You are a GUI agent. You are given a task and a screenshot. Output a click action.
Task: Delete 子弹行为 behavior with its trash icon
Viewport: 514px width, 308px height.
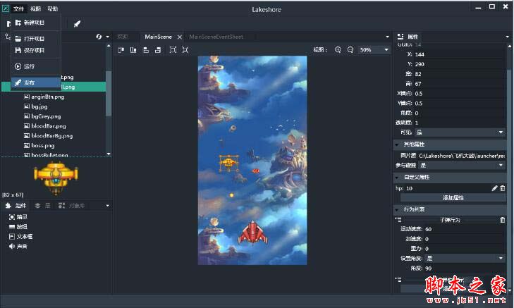click(503, 220)
